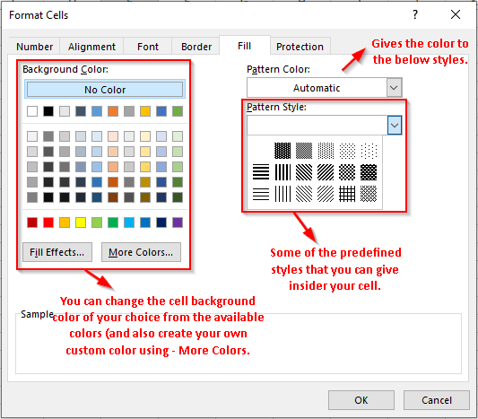Choose the purple standard color swatch
Viewport: 478px width, 419px height.
(x=178, y=223)
